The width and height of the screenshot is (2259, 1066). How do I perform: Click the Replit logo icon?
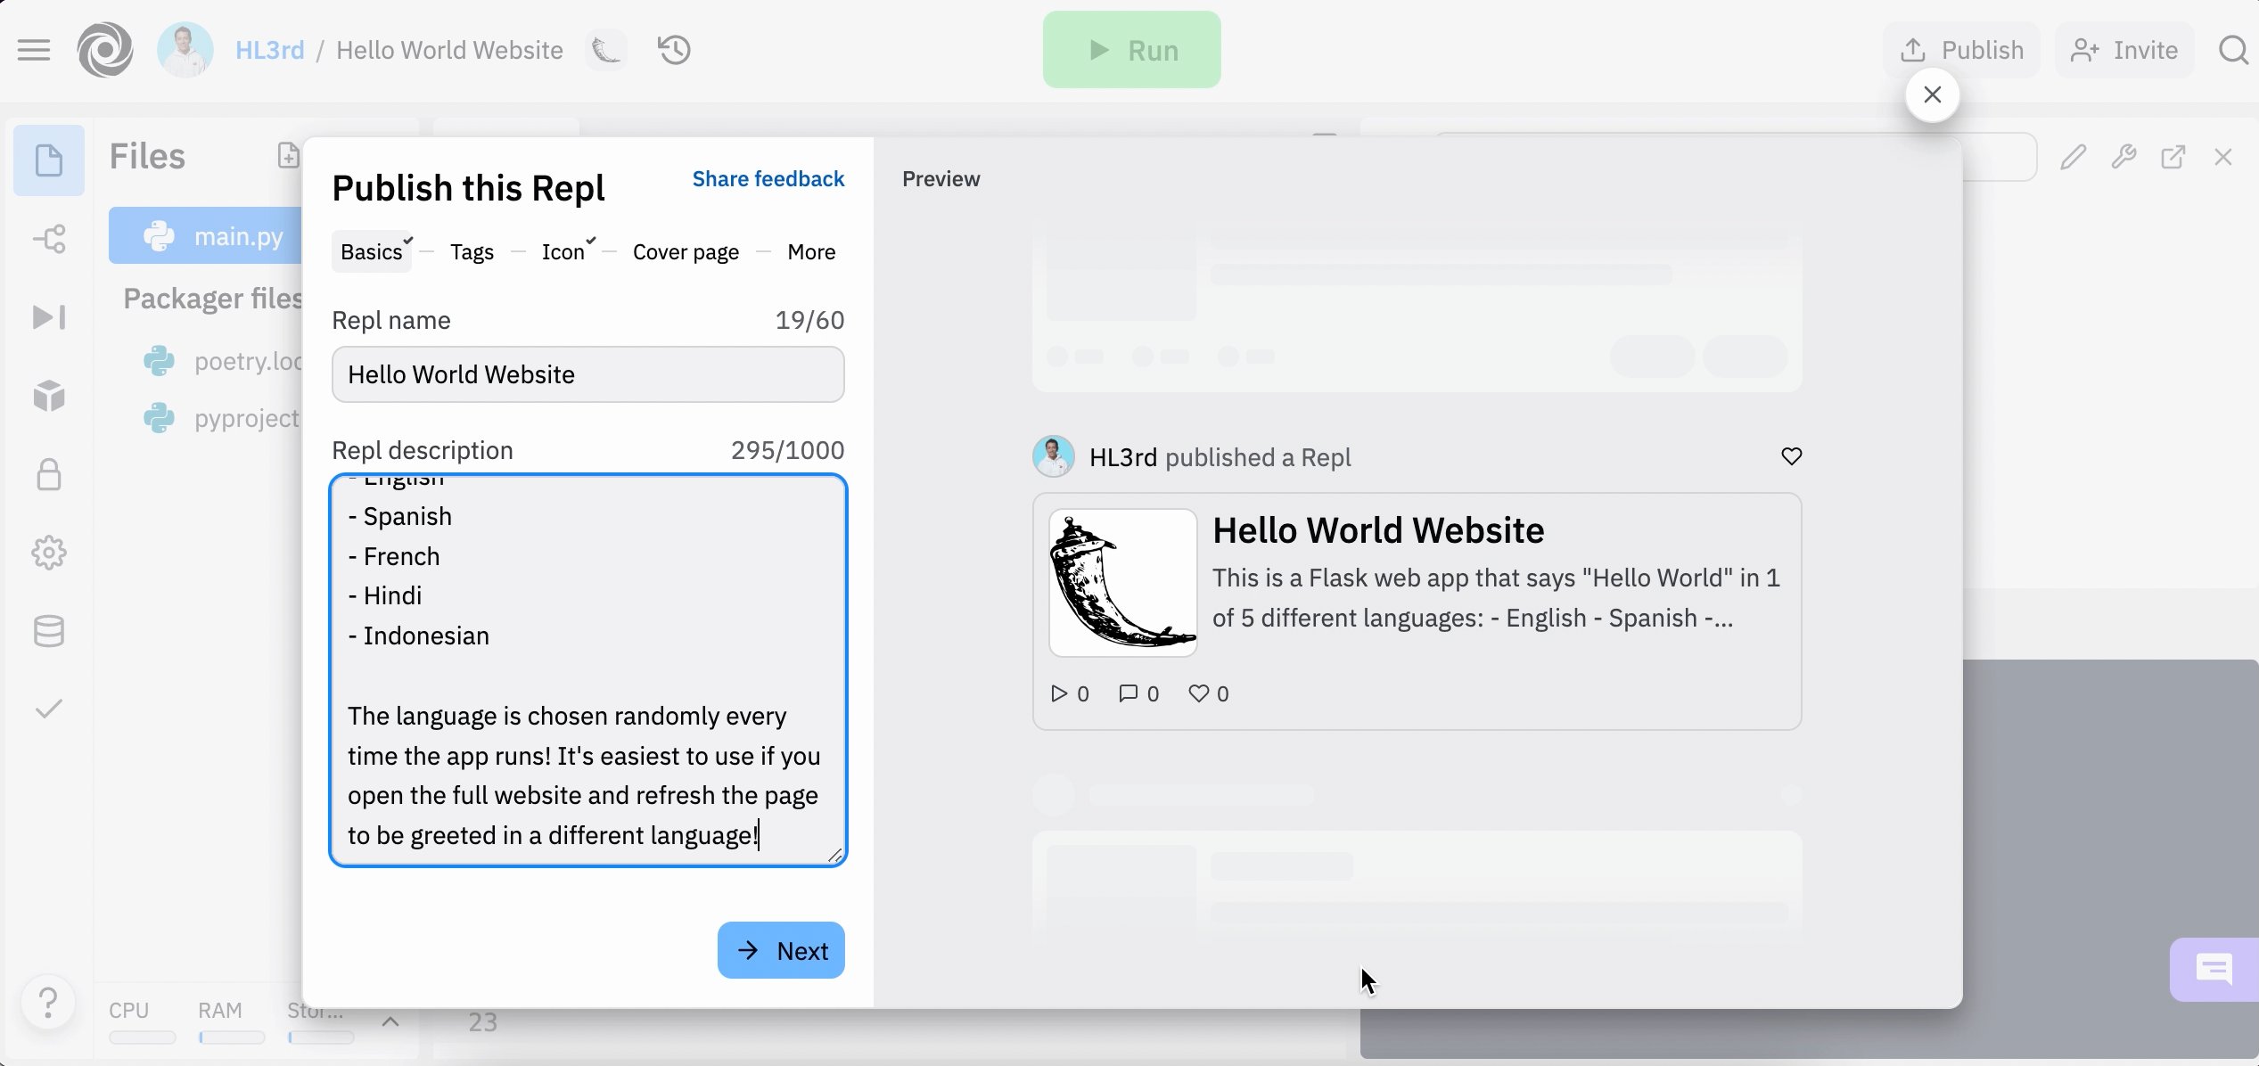105,50
